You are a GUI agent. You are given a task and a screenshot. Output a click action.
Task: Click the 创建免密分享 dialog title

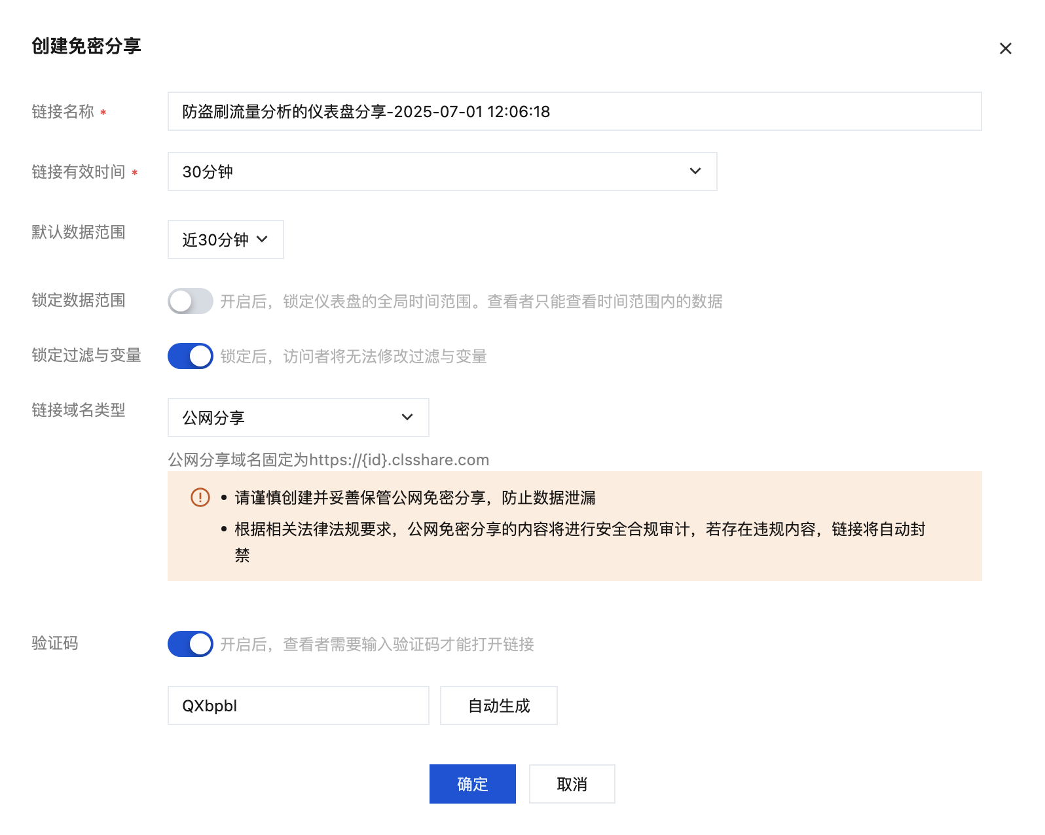86,46
